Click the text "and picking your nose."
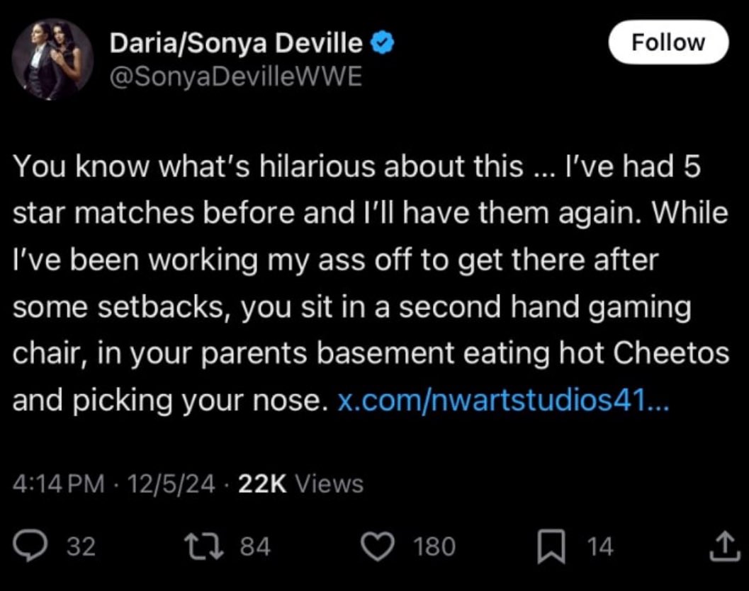 [171, 401]
